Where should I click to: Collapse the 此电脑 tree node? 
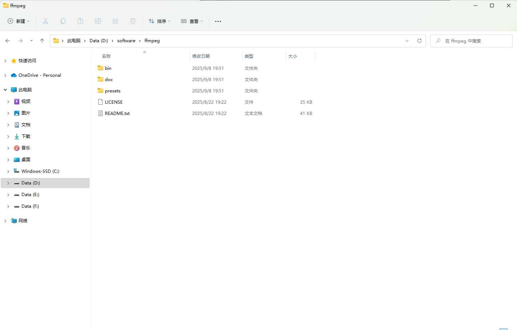click(x=5, y=90)
